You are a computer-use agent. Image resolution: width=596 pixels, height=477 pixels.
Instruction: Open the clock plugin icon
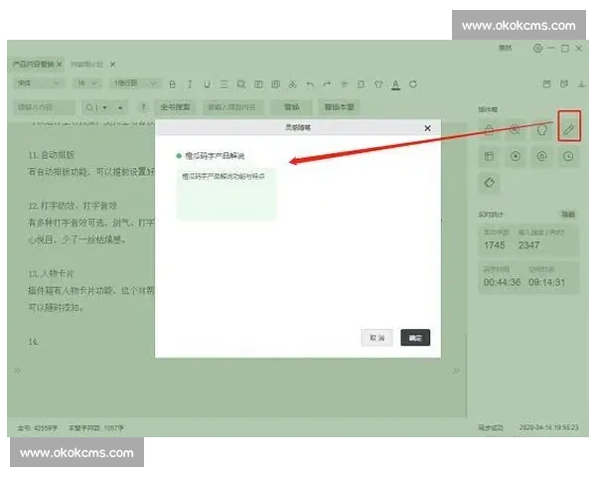(568, 156)
